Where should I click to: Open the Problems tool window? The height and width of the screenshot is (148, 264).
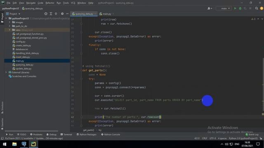36,134
